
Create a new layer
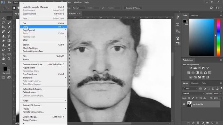coord(212,123)
